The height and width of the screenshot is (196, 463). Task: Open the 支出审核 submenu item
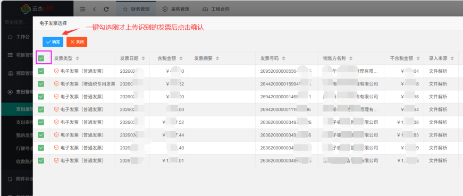coord(16,122)
